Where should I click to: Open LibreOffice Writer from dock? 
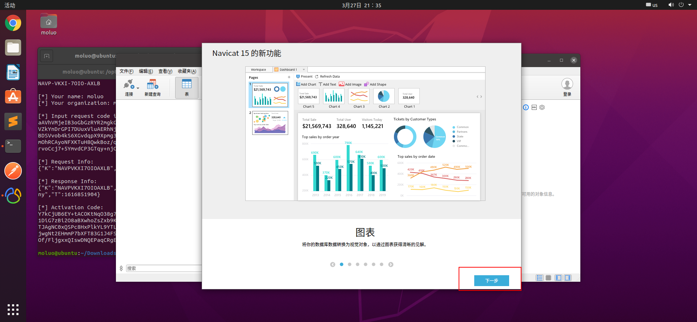pos(13,72)
